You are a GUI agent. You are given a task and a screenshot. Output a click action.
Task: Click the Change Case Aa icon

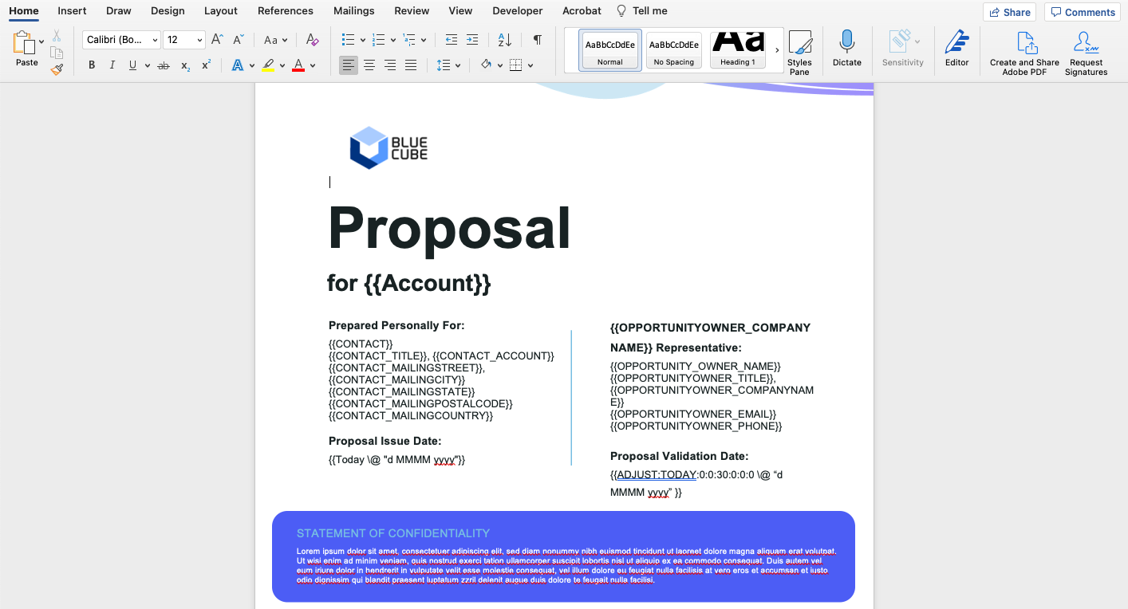[270, 40]
